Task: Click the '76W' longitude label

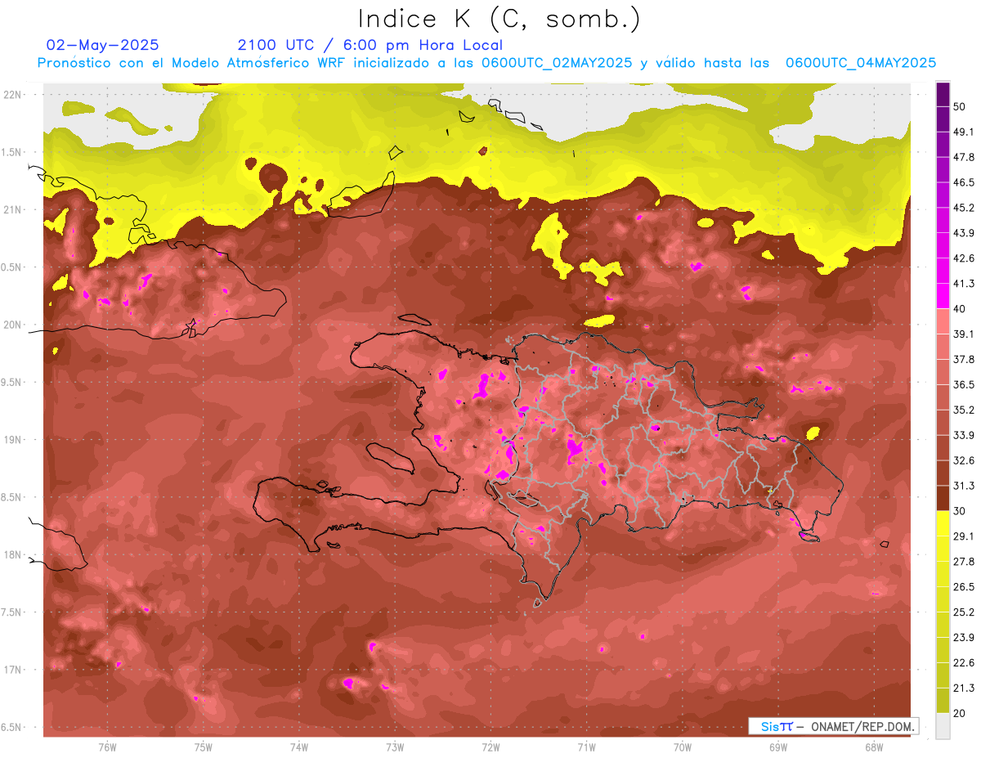Action: (x=107, y=747)
